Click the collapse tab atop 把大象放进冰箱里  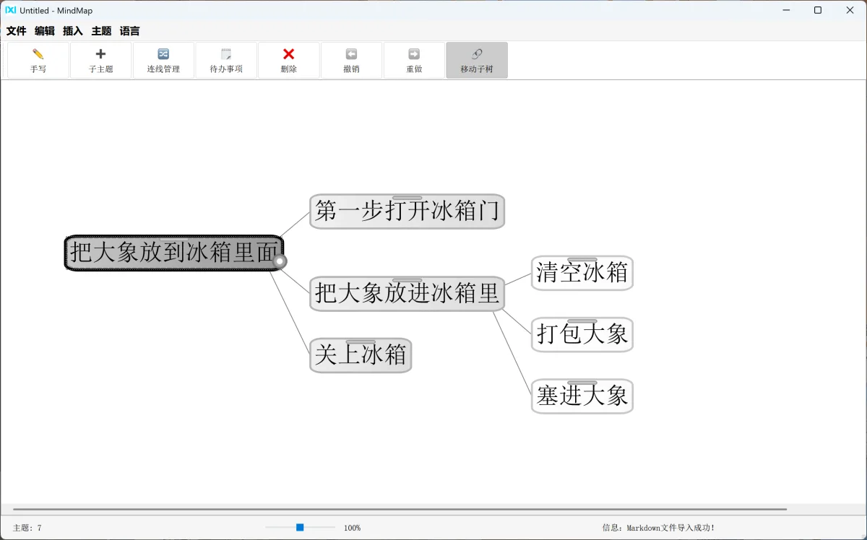(407, 280)
